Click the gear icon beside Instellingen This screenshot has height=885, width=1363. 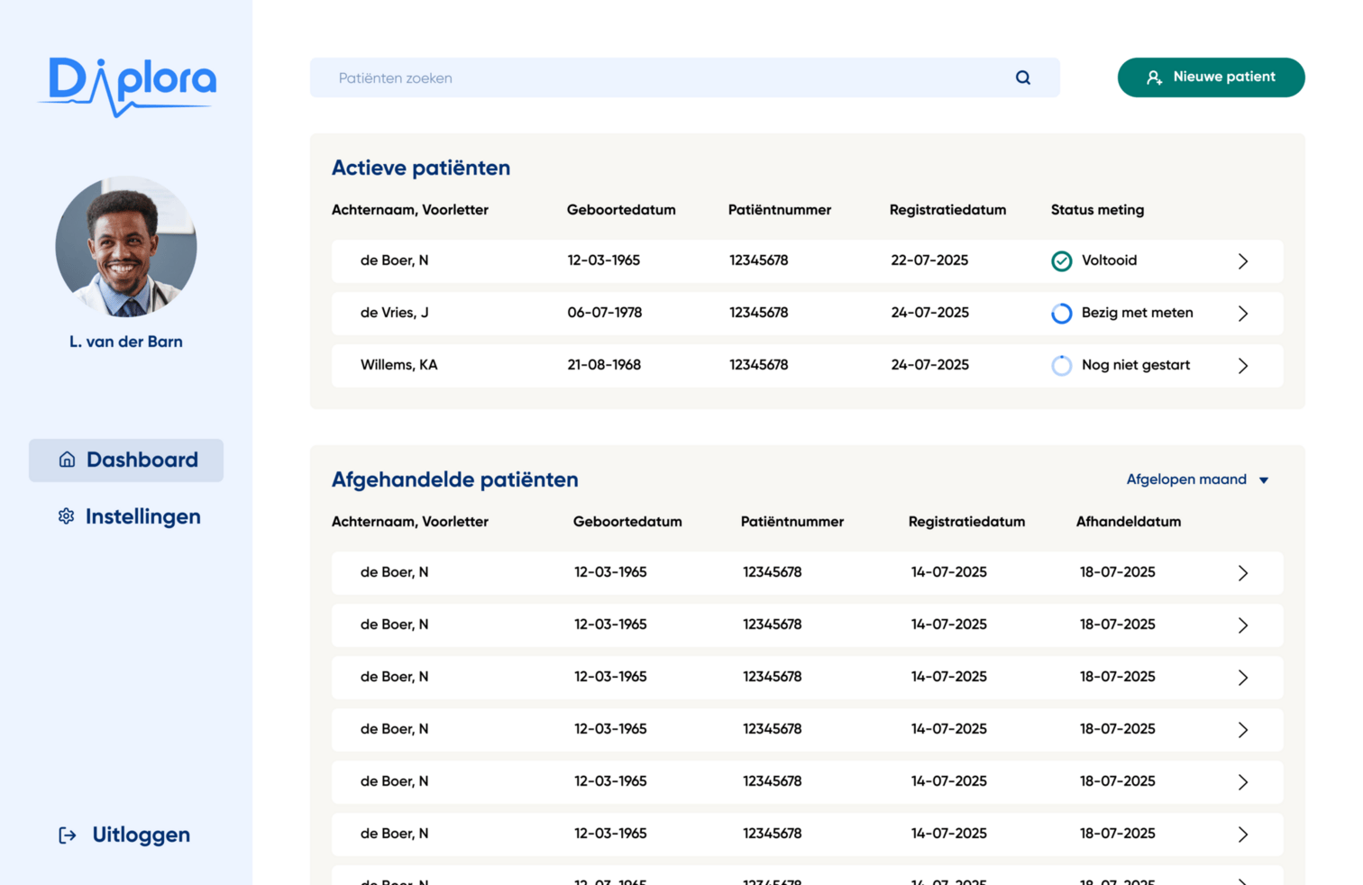coord(66,516)
